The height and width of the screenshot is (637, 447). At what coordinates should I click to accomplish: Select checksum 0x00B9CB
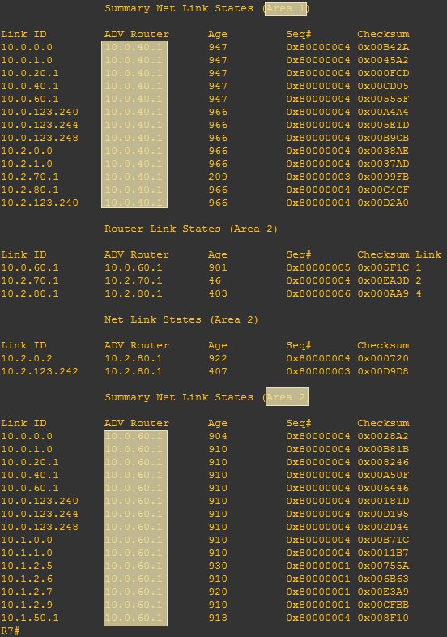[x=383, y=138]
